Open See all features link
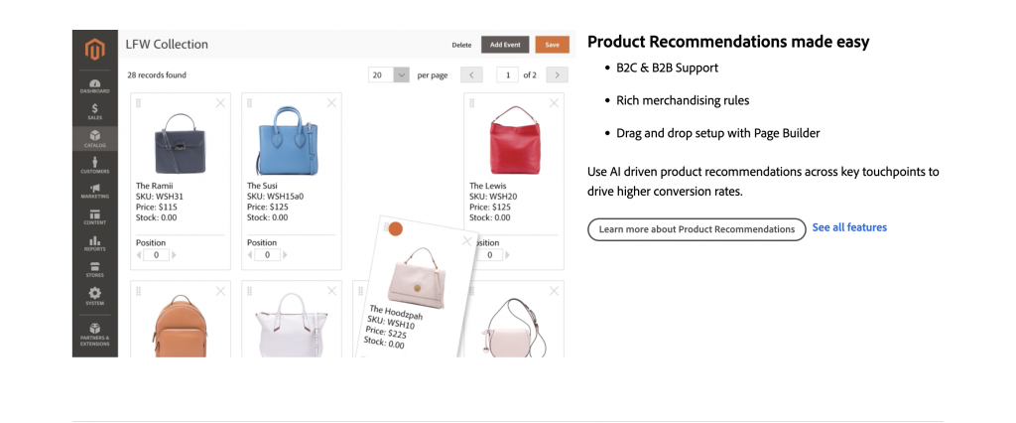The image size is (1016, 423). tap(849, 227)
